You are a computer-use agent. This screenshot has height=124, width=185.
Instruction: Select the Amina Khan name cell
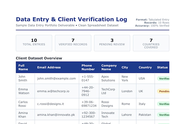[25, 115]
